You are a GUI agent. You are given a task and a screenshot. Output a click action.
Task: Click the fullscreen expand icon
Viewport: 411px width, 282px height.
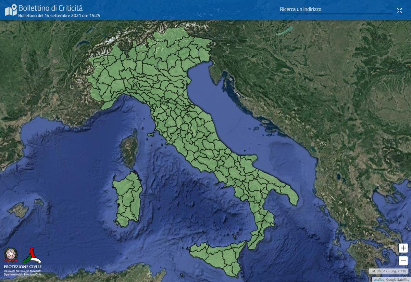(399, 10)
